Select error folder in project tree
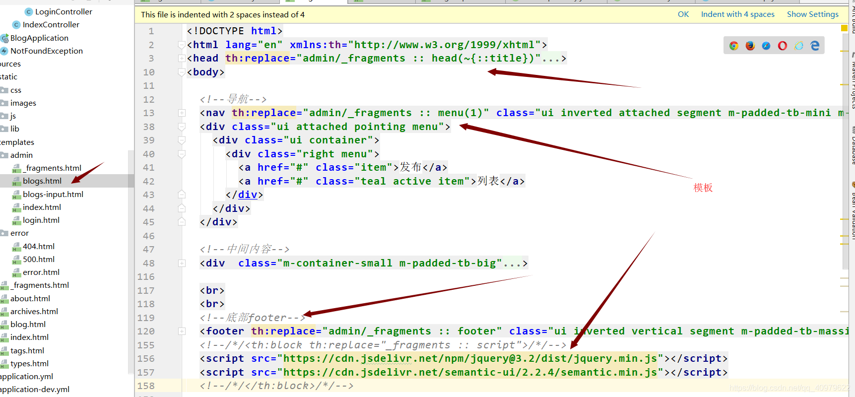This screenshot has height=397, width=855. point(19,233)
